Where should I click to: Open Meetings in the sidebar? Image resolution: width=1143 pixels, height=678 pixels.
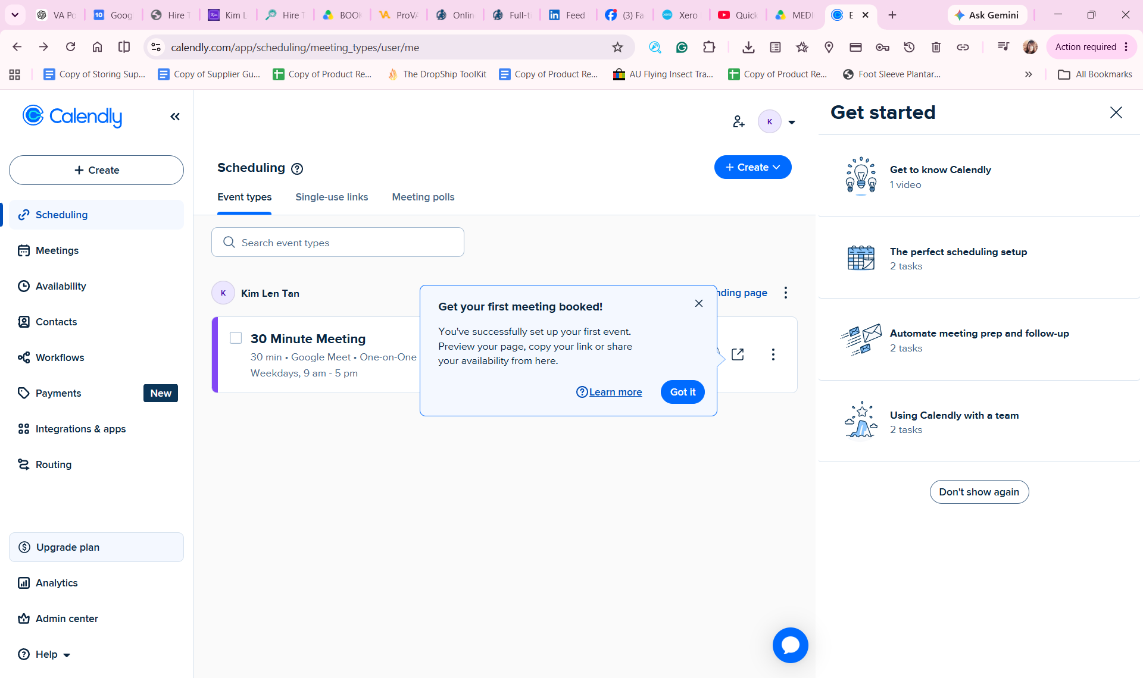click(96, 250)
